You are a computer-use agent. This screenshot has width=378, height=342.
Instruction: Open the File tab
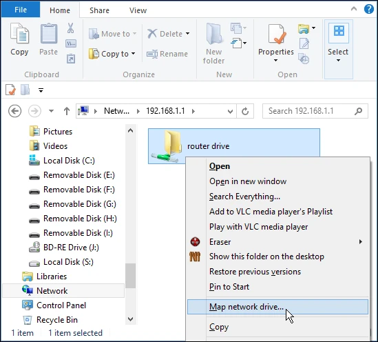[21, 10]
